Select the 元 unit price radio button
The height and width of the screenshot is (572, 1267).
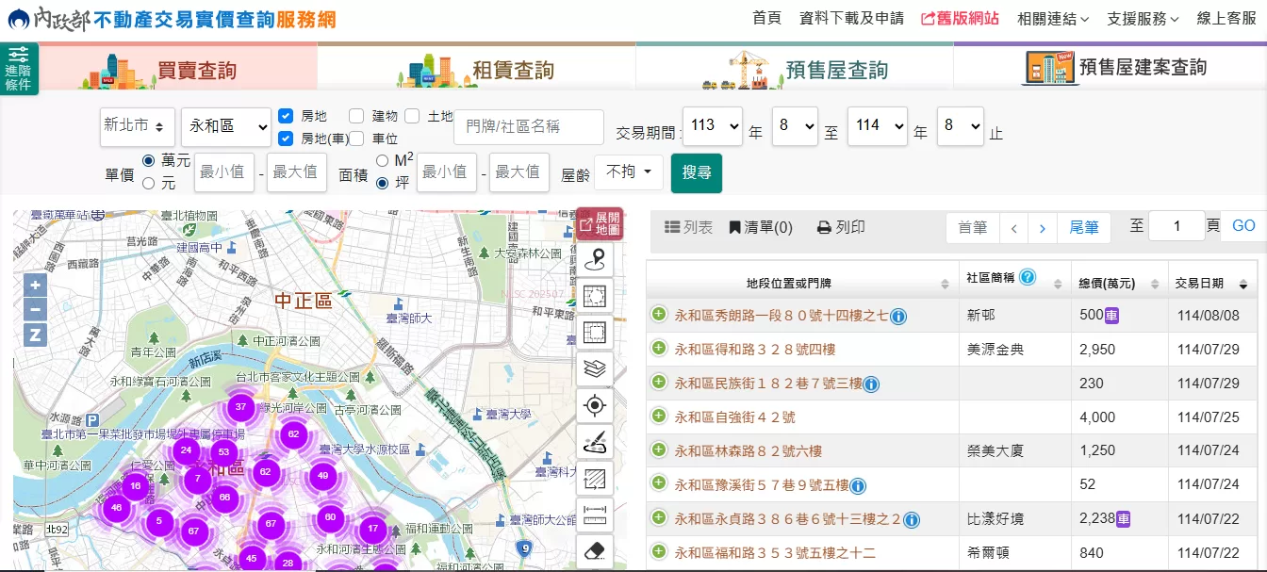pos(148,184)
